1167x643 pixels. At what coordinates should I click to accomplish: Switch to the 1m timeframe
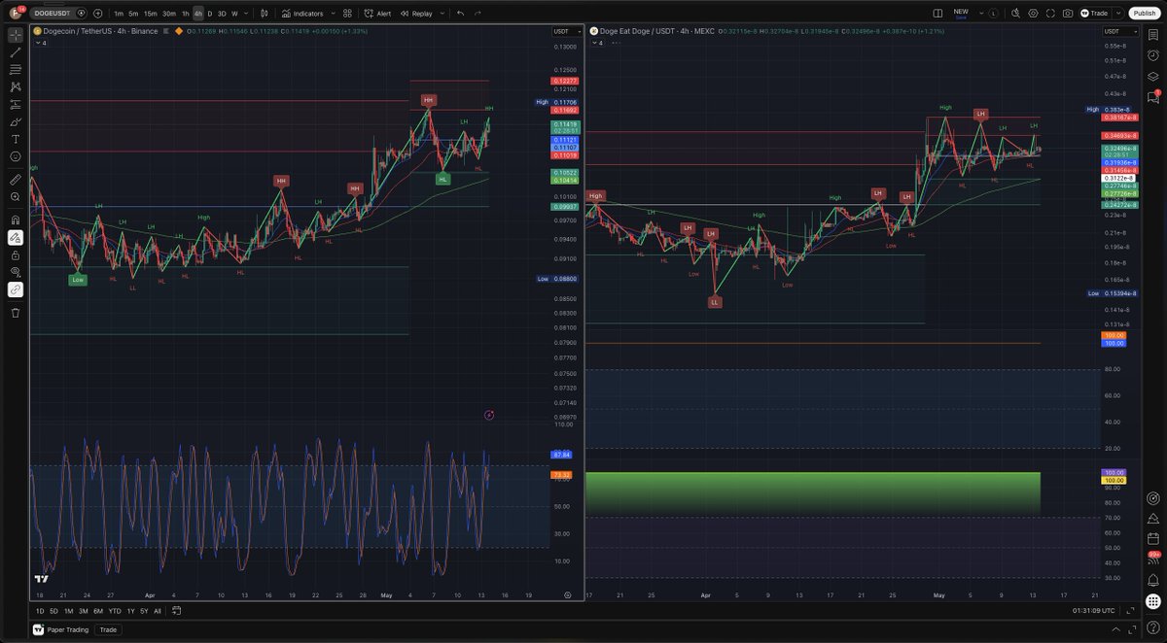(119, 14)
